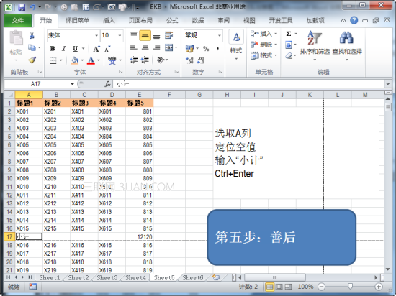Open the font name 宋体 dropdown
396x296 pixels.
[x=96, y=35]
